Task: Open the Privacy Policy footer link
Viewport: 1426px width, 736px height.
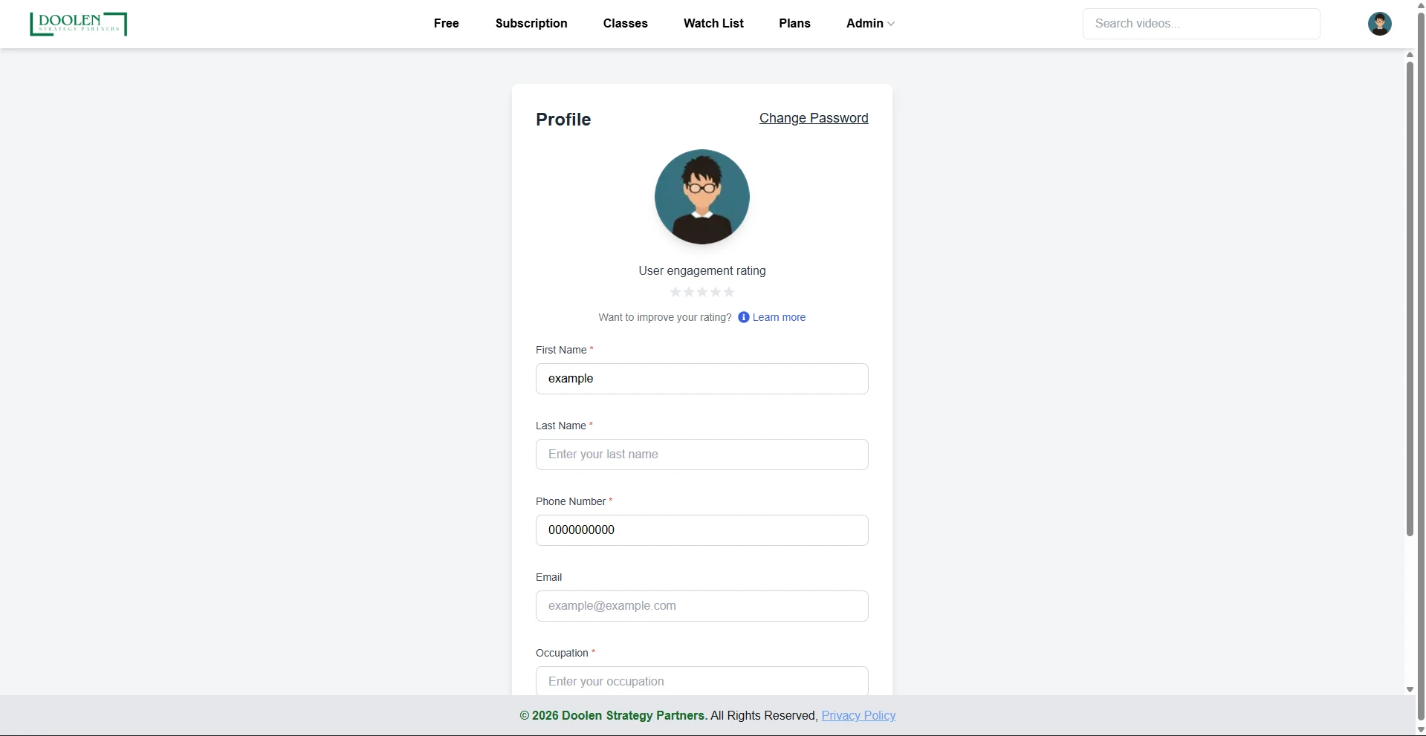Action: (x=858, y=715)
